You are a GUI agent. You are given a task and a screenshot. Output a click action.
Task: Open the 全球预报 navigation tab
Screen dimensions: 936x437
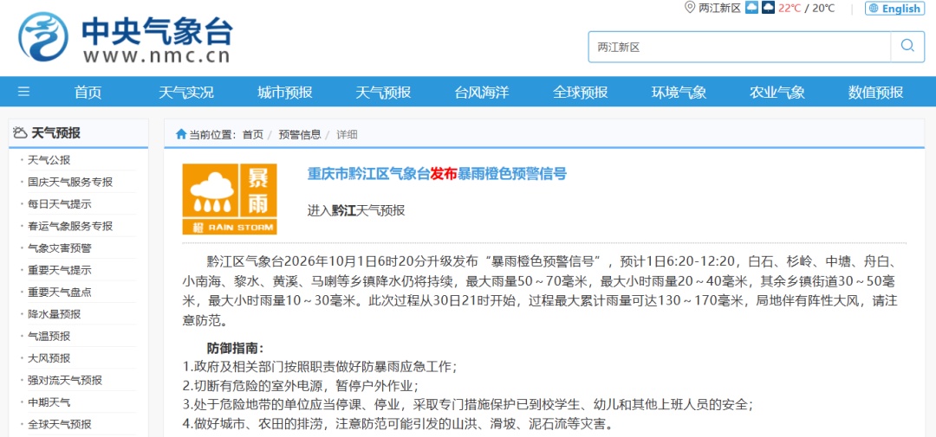click(580, 93)
